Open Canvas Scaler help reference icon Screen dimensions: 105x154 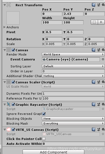[x=93, y=82]
